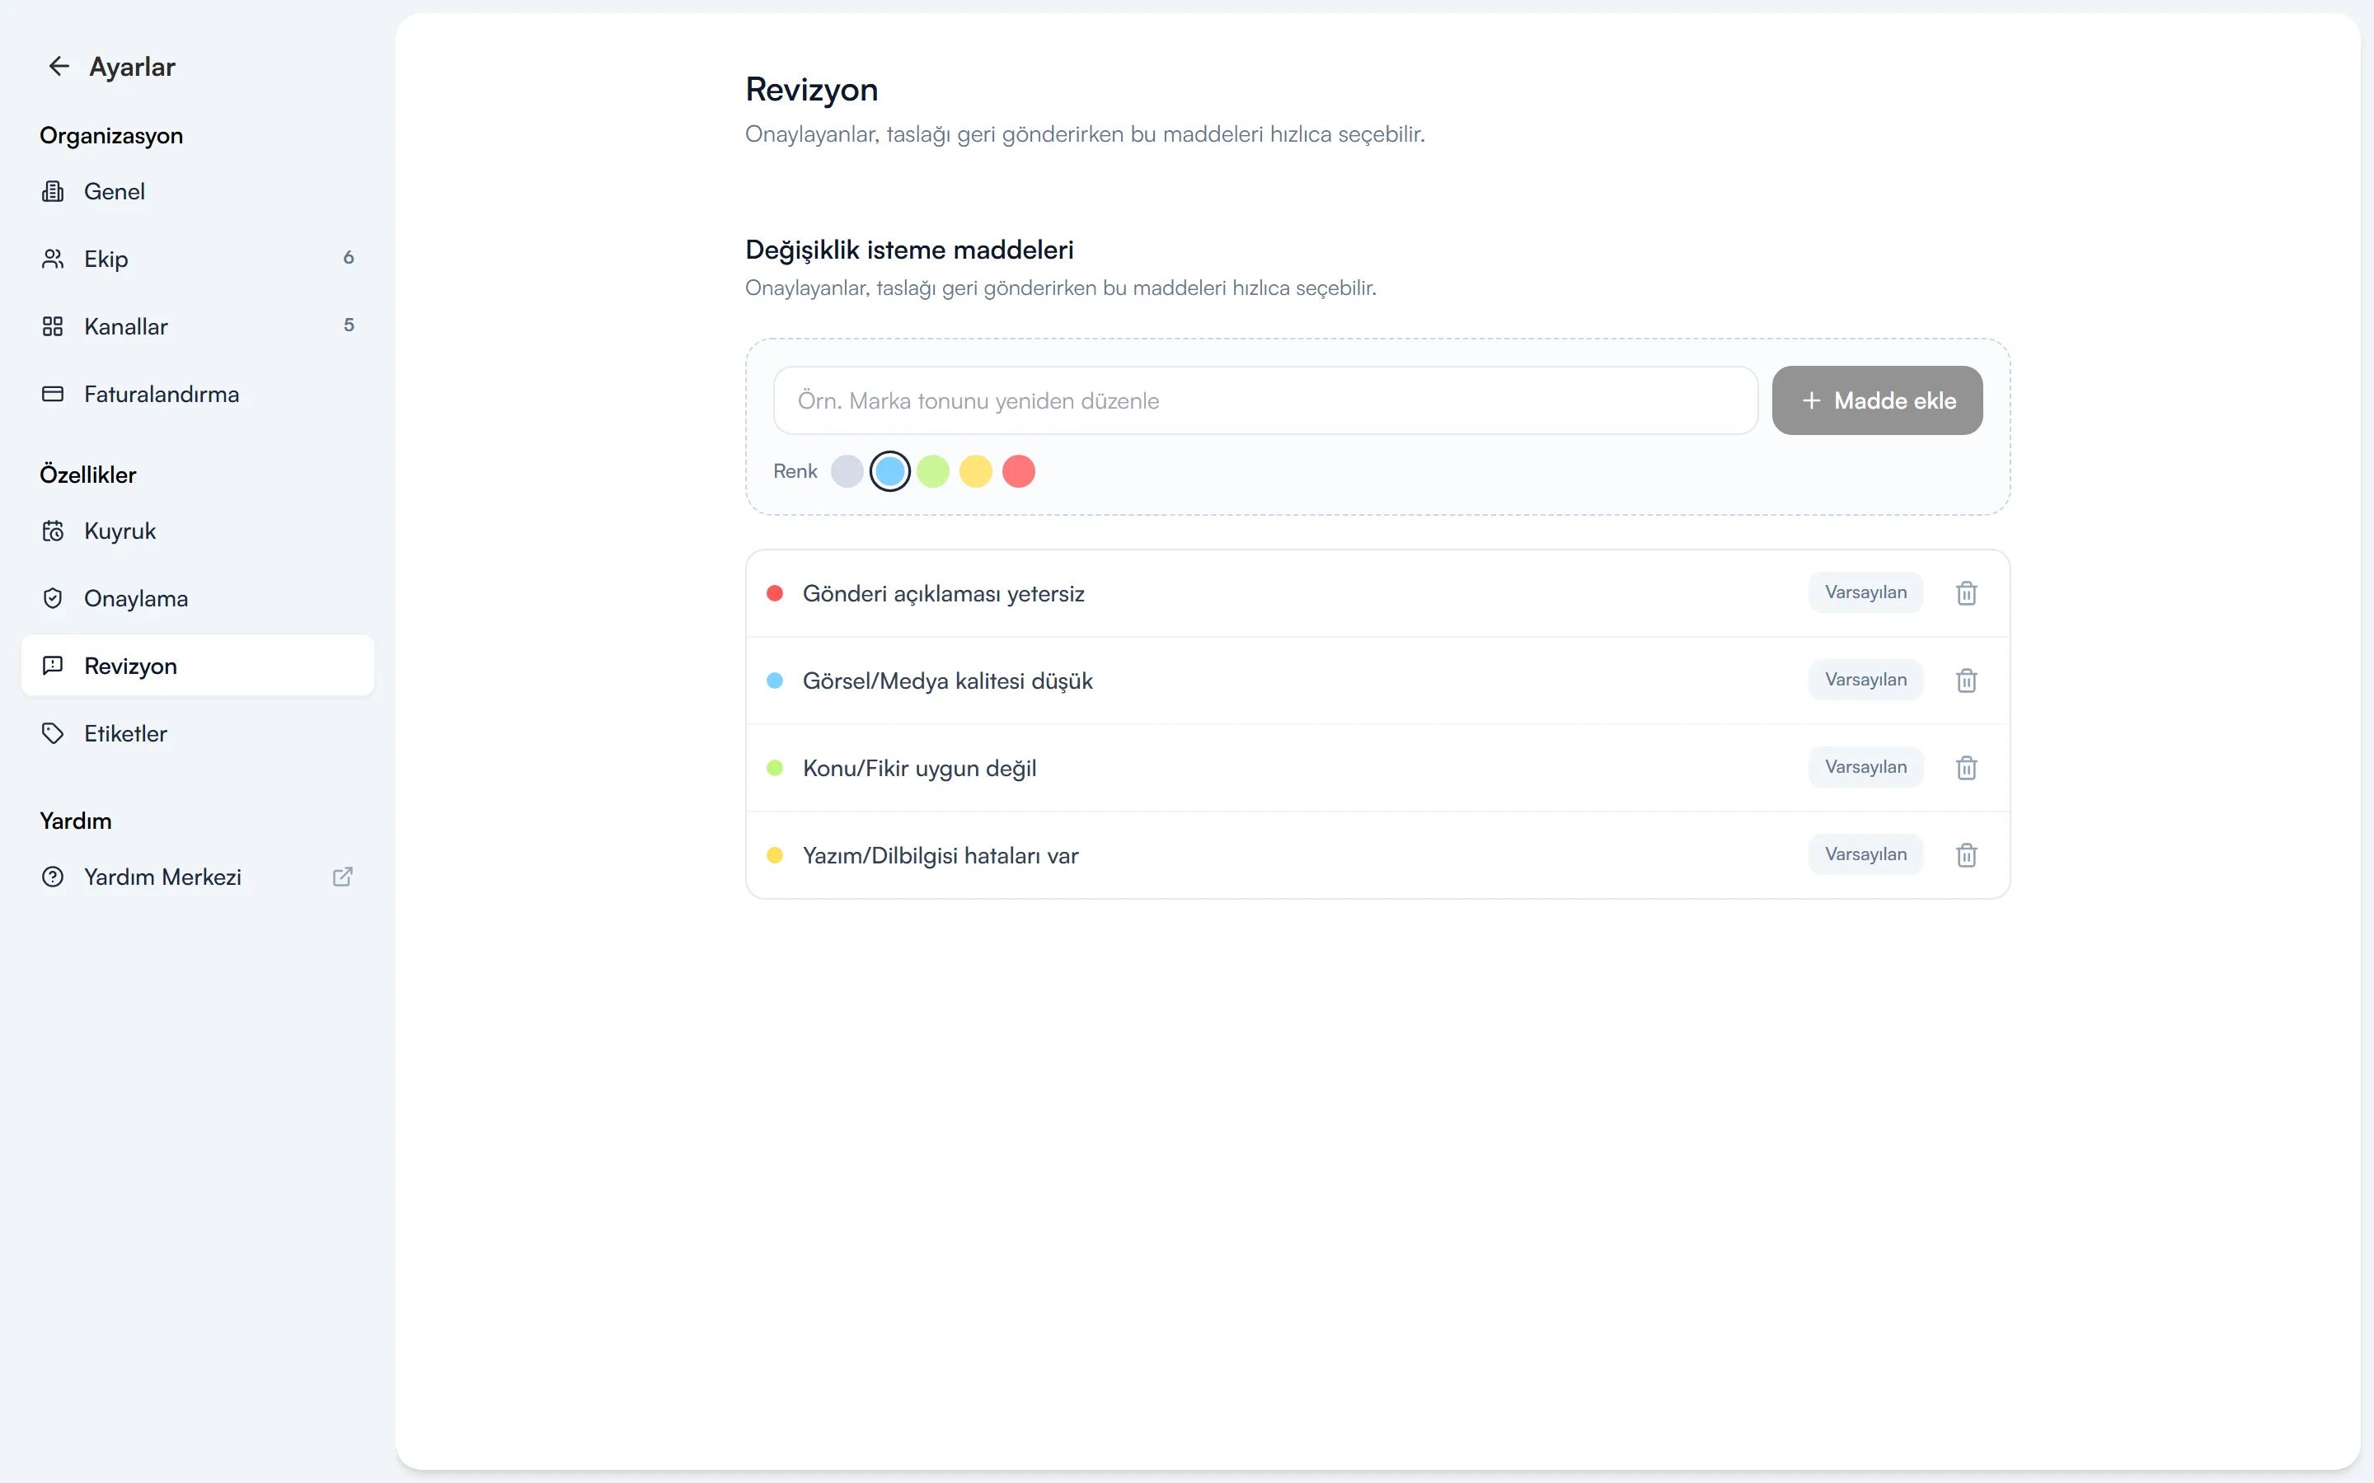The image size is (2374, 1483).
Task: Click the Ayarlar header title
Action: coord(133,67)
